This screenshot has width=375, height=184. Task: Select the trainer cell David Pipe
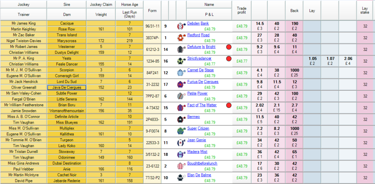(x=23, y=181)
